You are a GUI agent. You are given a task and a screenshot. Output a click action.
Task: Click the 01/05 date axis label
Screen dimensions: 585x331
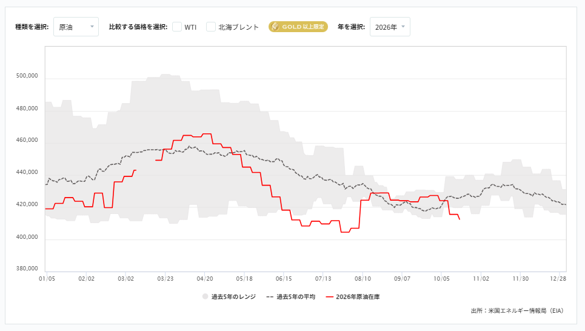(x=47, y=279)
